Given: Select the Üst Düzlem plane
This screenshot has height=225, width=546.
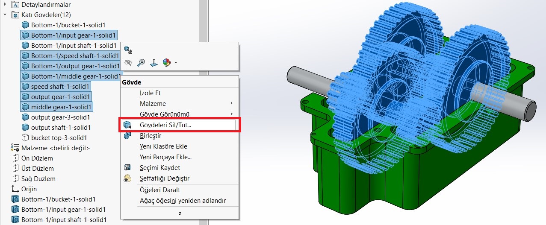Looking at the screenshot, I should point(38,168).
